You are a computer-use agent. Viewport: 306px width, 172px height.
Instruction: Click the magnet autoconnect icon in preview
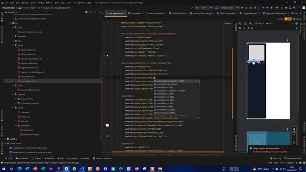(x=252, y=28)
